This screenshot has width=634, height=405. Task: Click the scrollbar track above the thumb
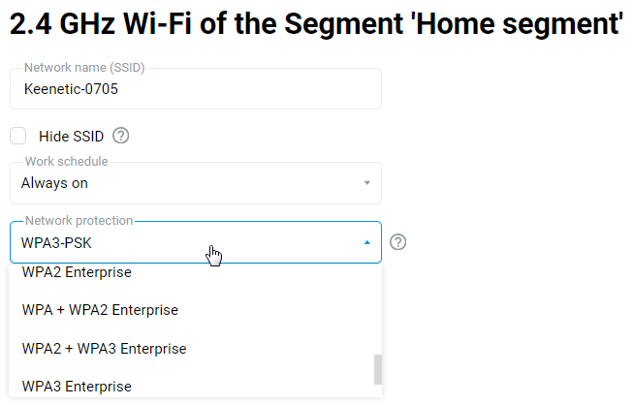378,310
